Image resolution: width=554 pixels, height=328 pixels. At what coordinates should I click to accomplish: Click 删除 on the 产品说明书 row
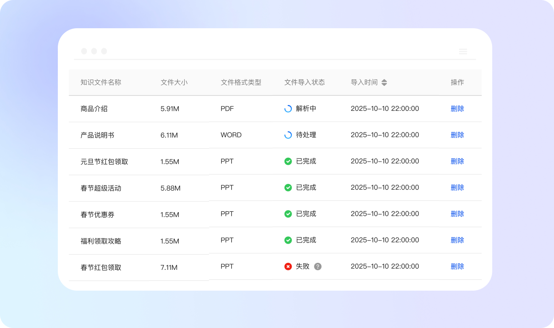pos(457,135)
